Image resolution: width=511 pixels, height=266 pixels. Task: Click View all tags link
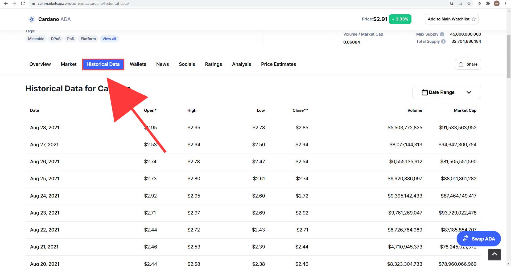point(109,39)
